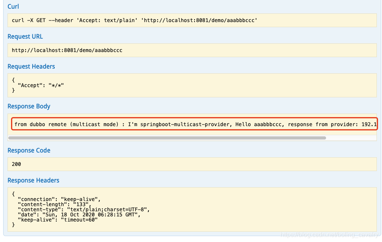Click the Response Body heading
This screenshot has width=382, height=242.
(29, 106)
